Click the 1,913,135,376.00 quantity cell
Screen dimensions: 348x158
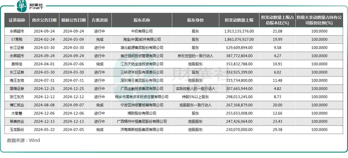(x=239, y=31)
